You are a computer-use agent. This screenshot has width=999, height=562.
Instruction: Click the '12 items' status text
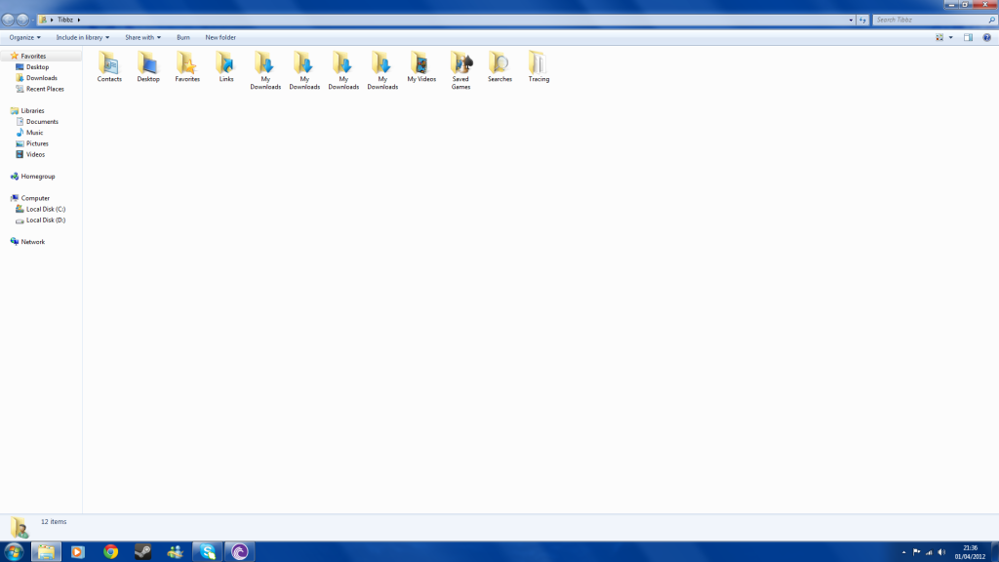click(x=54, y=522)
